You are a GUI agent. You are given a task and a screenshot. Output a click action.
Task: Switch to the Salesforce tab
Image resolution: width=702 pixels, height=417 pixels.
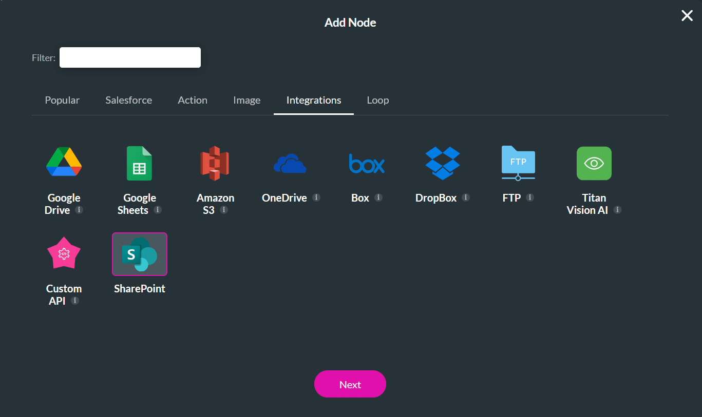tap(128, 100)
